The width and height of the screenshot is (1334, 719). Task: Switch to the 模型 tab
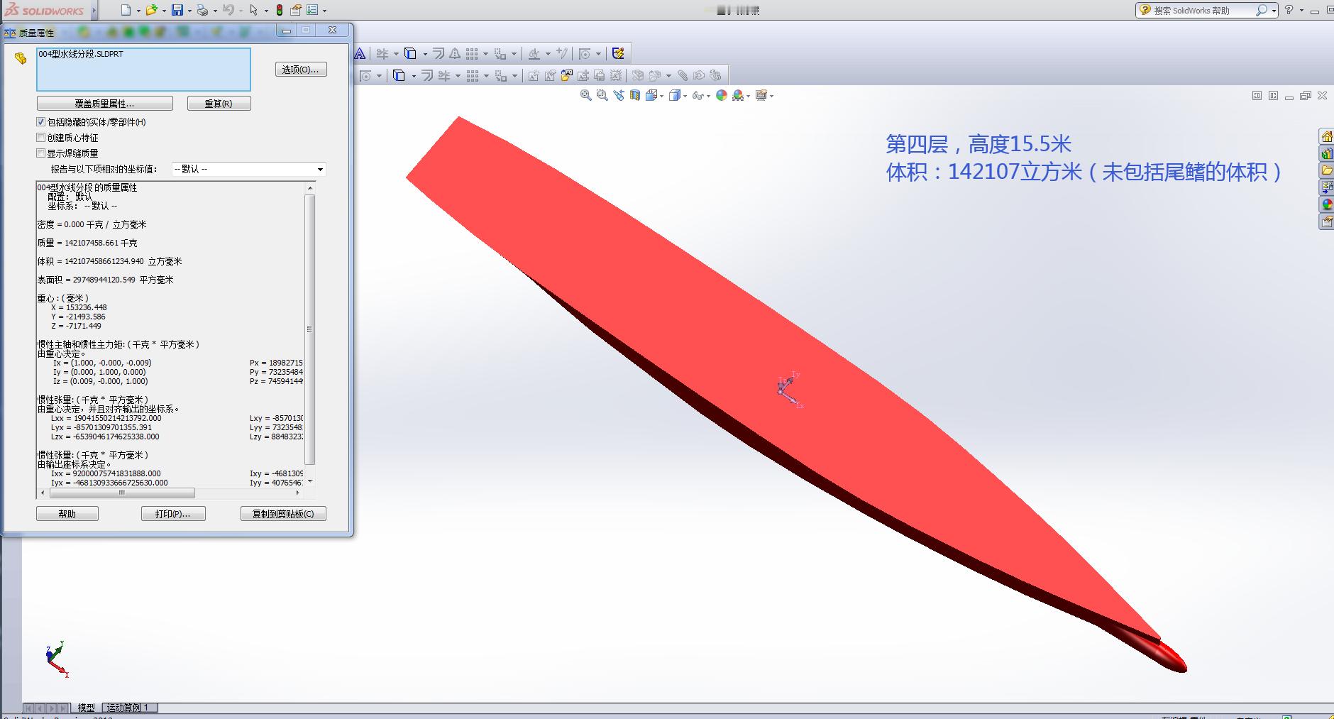tap(86, 708)
